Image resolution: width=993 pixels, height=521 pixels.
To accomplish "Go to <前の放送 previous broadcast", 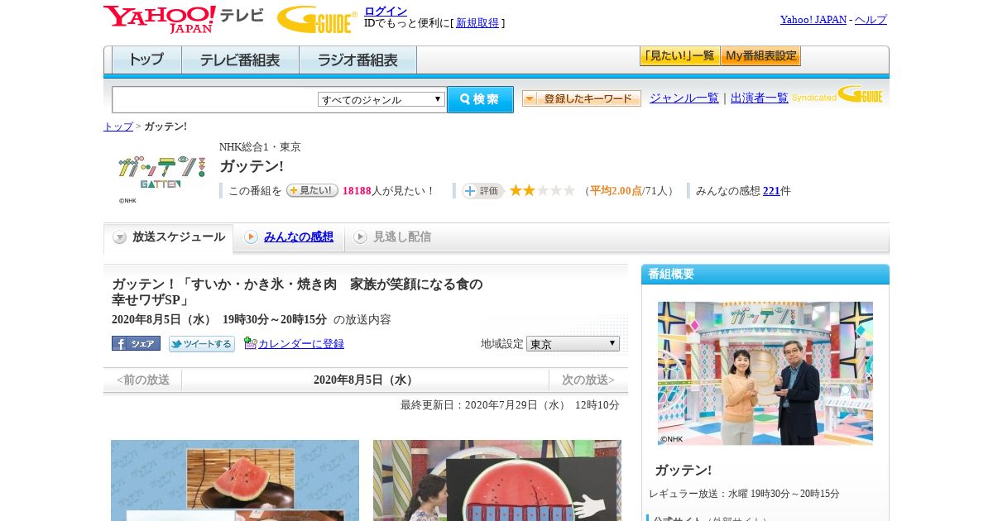I will pyautogui.click(x=142, y=380).
